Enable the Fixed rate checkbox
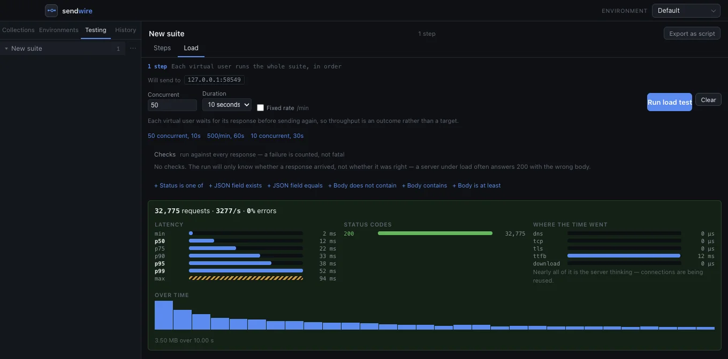The image size is (728, 359). click(260, 108)
